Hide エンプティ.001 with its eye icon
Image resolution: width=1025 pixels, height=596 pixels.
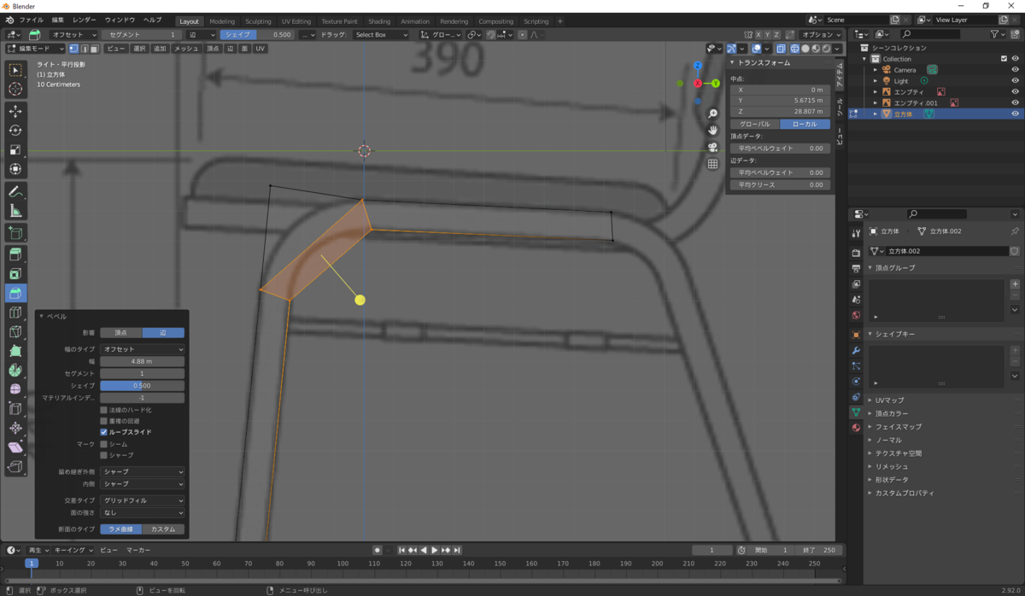(1016, 102)
